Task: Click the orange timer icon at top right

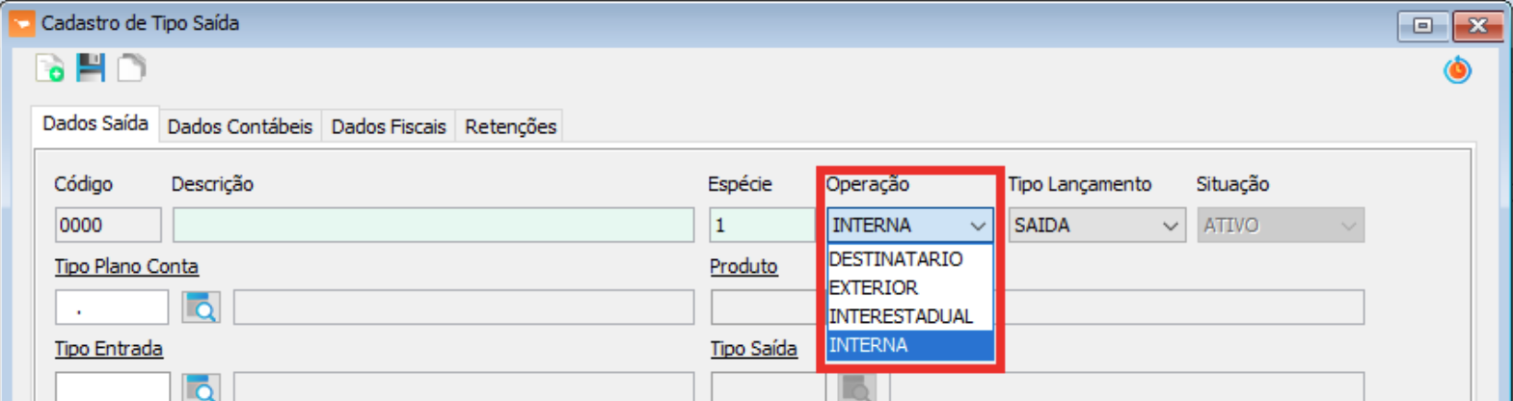Action: point(1457,70)
